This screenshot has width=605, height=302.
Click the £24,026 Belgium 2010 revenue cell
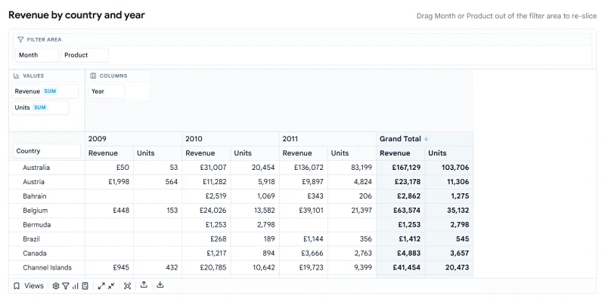point(206,211)
